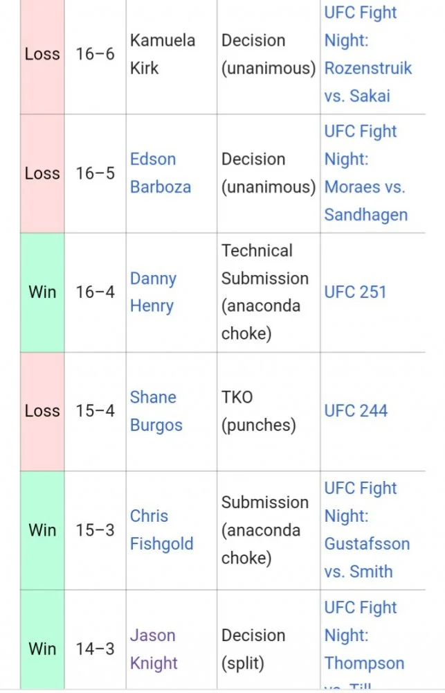Click the Decision (split) method cell

(253, 649)
